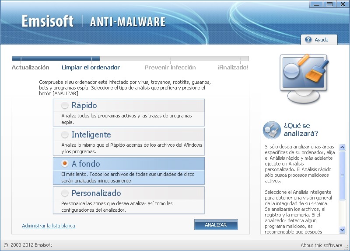Click the window resize grip in the corner

pyautogui.click(x=347, y=248)
